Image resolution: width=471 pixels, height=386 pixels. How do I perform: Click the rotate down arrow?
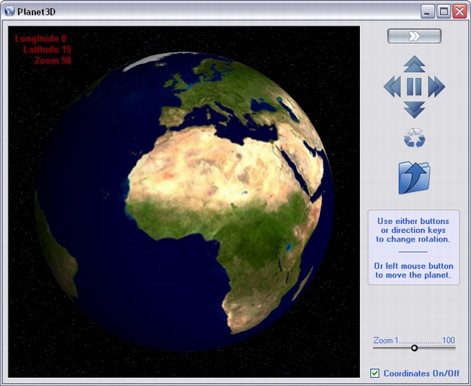(x=414, y=110)
